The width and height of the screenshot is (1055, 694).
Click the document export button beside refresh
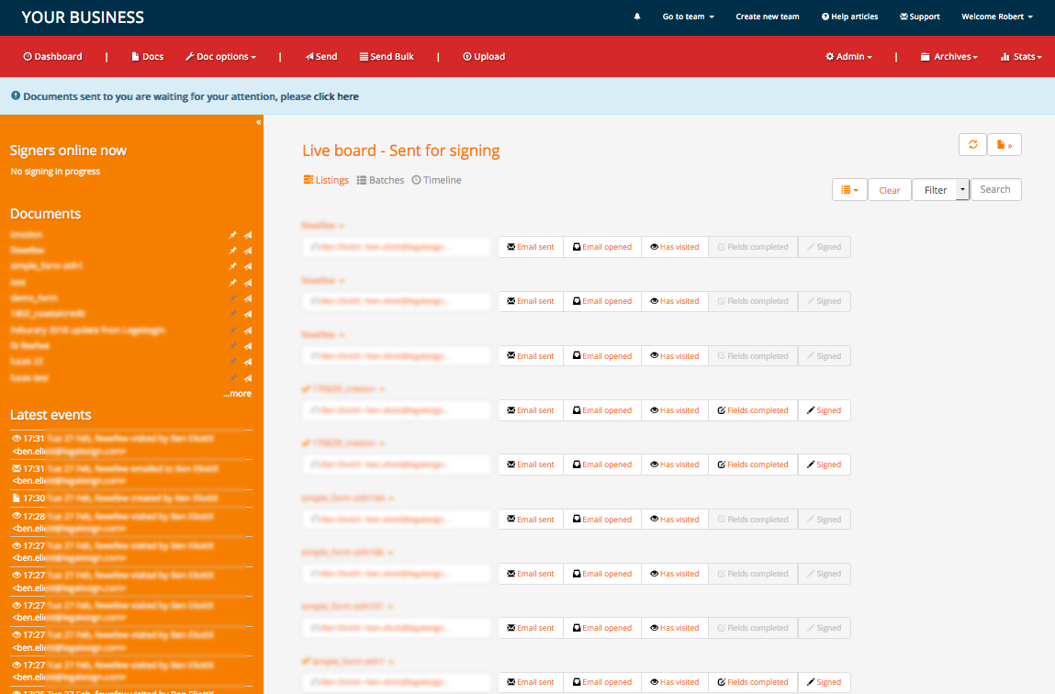pos(1004,145)
